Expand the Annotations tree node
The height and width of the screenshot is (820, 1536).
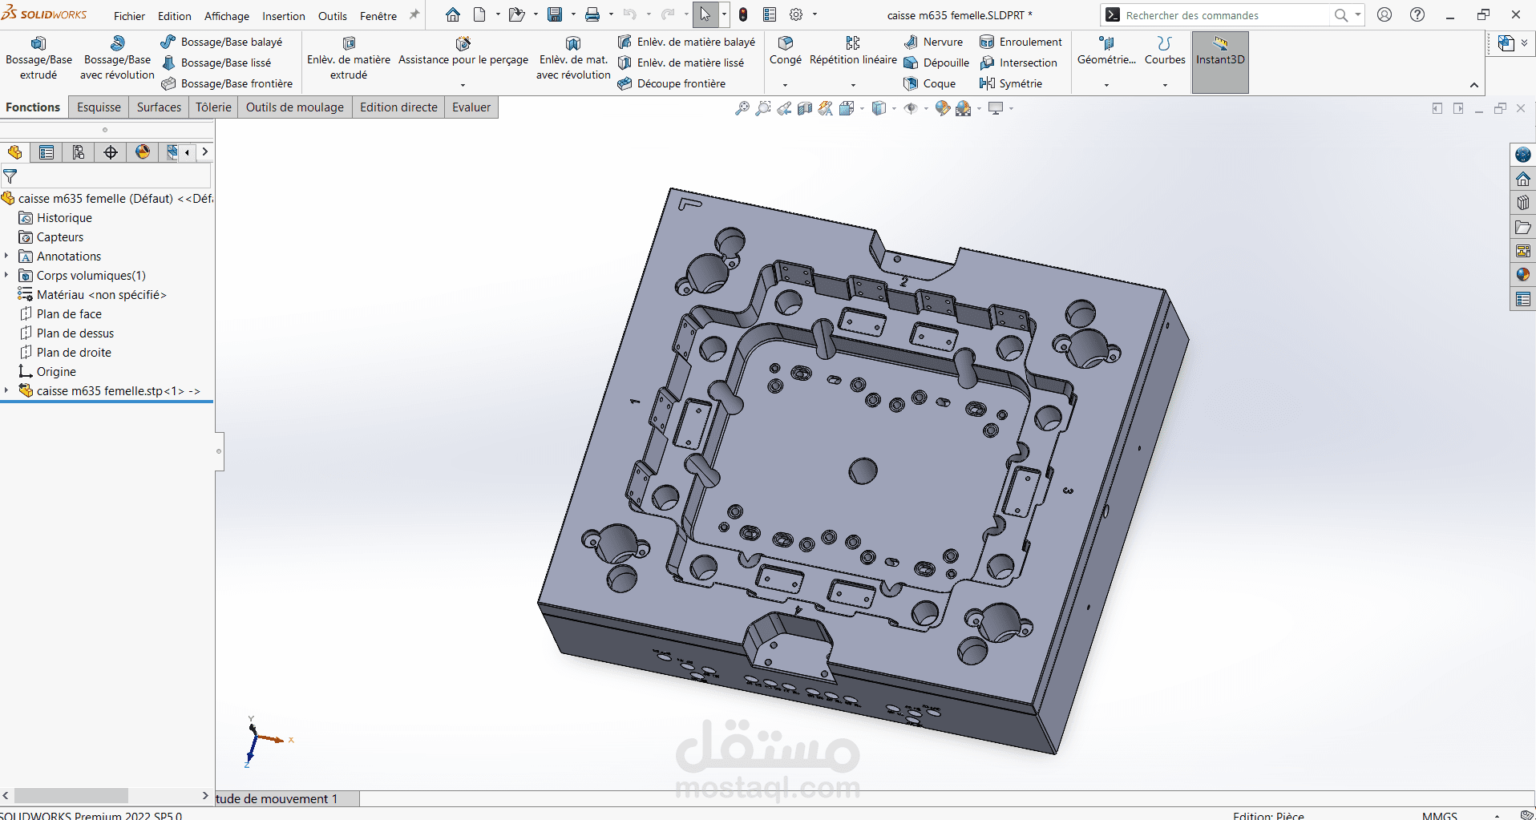pyautogui.click(x=6, y=257)
